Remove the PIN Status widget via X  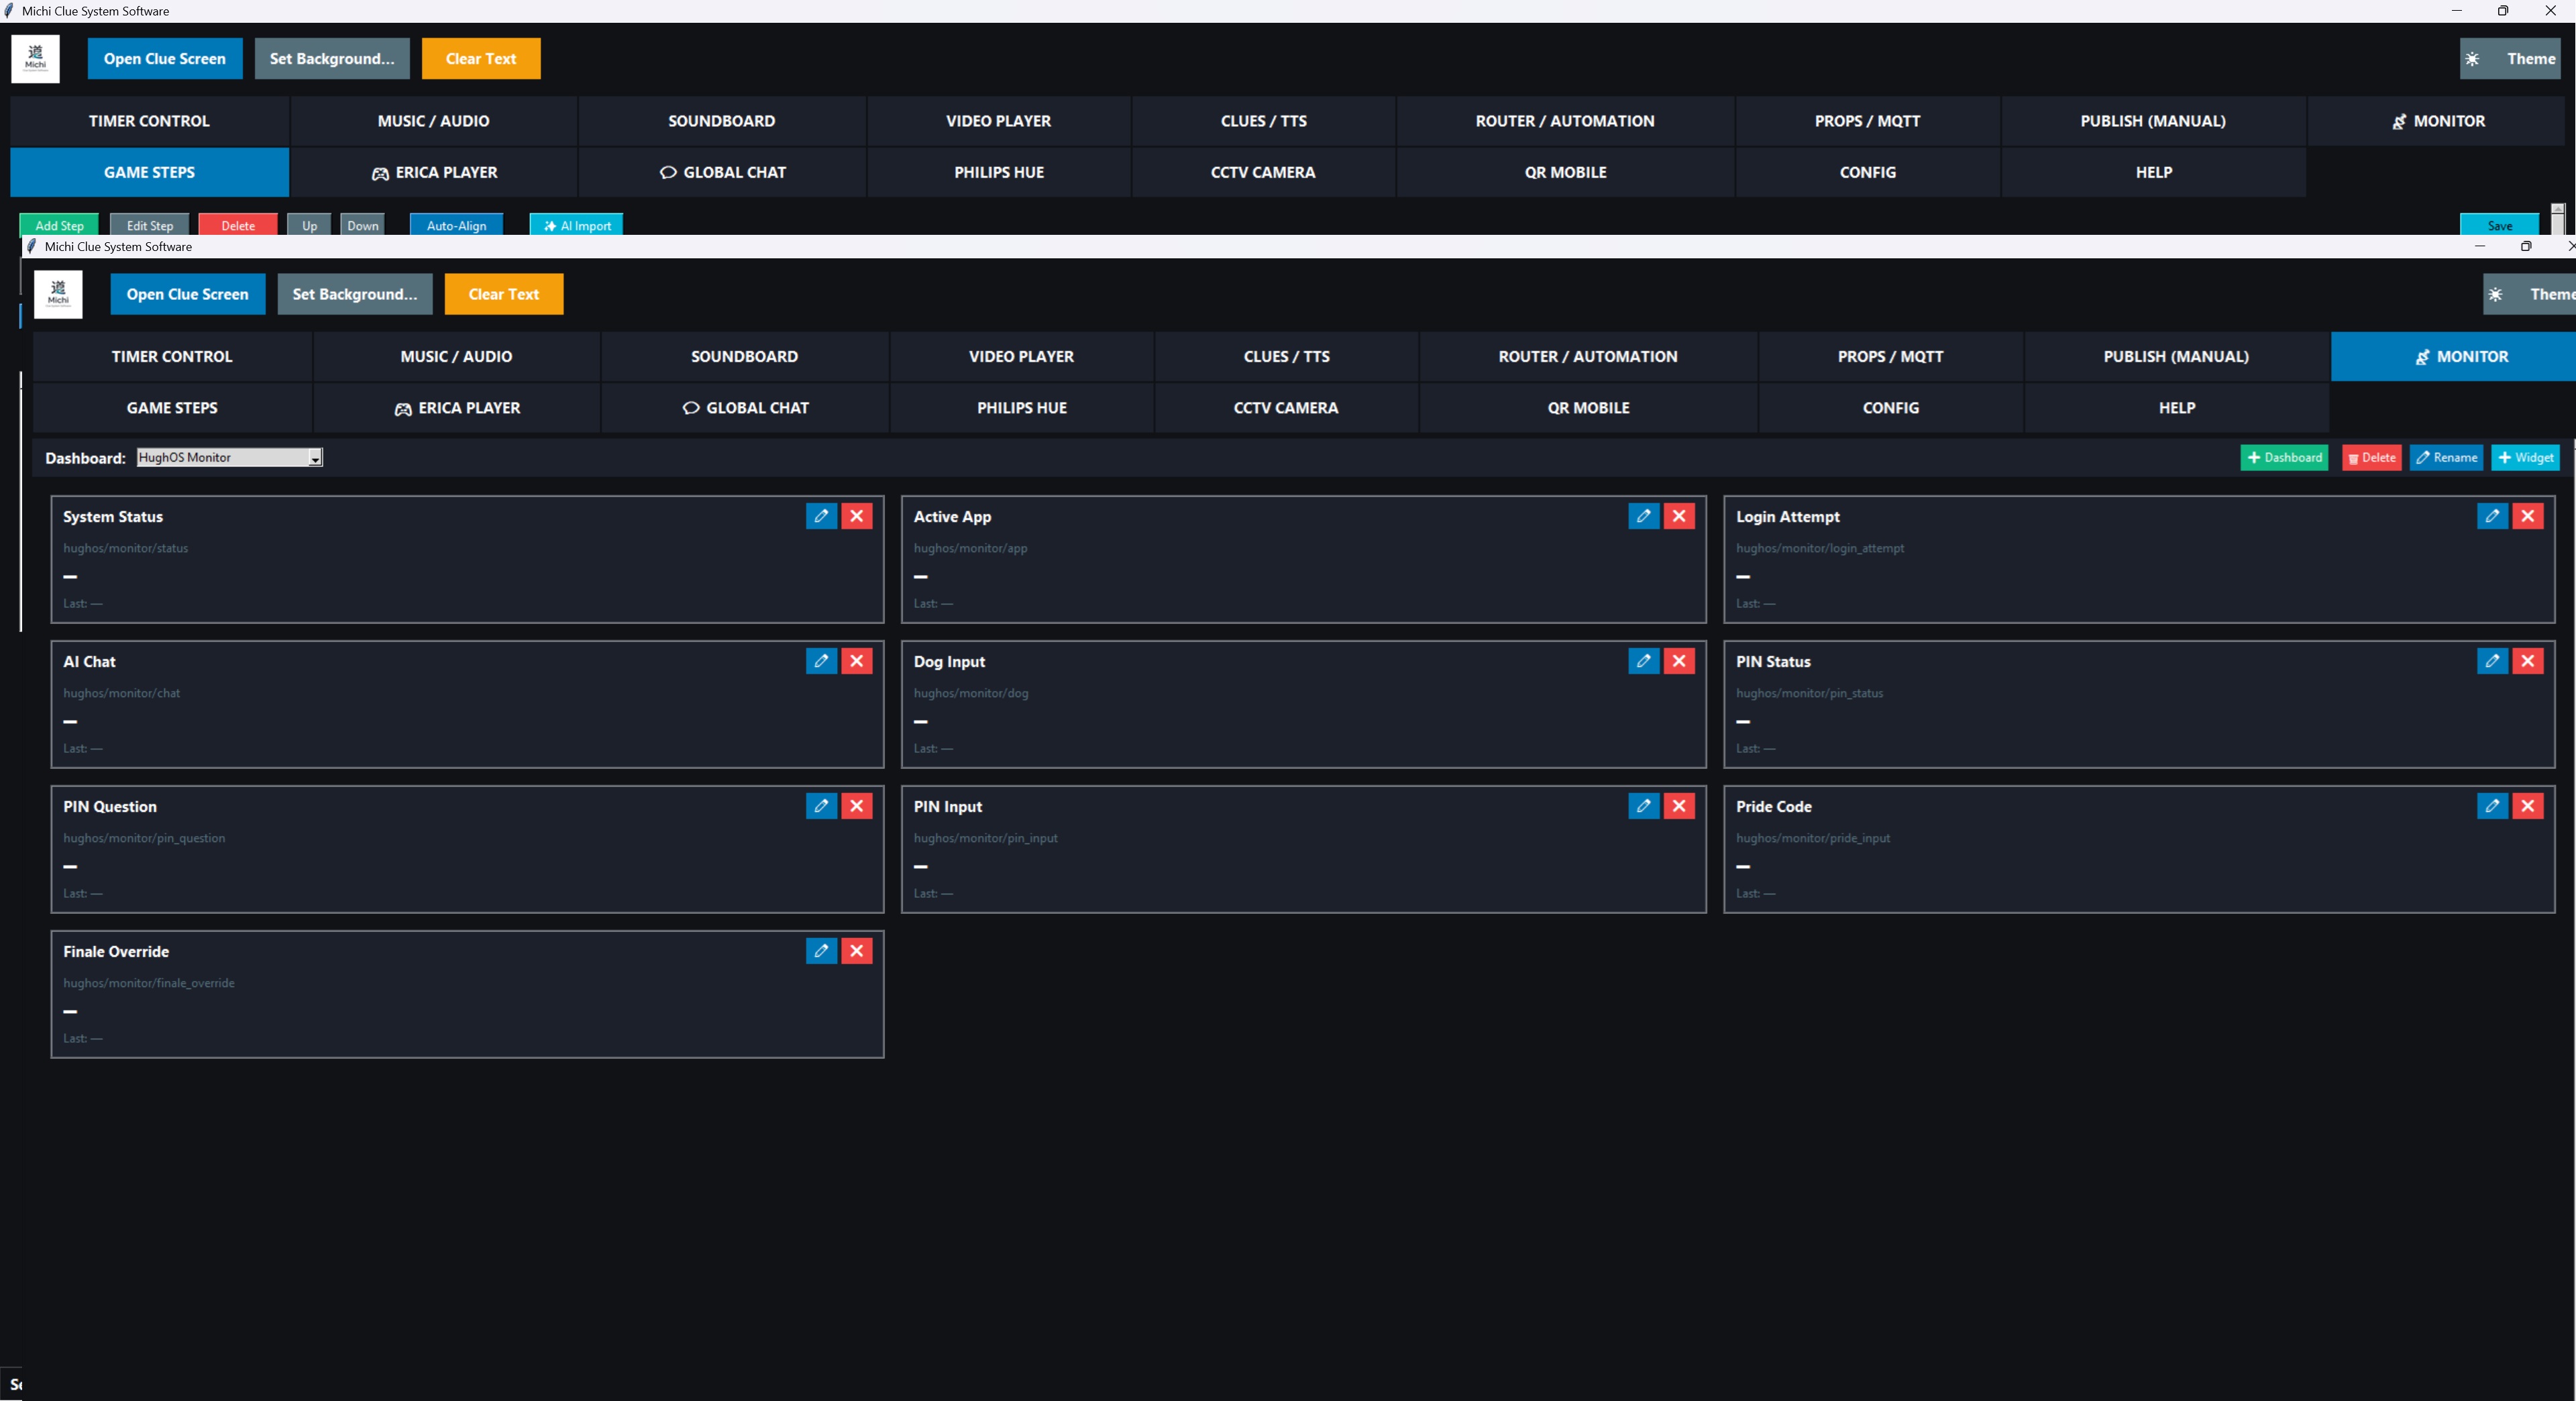(2528, 661)
